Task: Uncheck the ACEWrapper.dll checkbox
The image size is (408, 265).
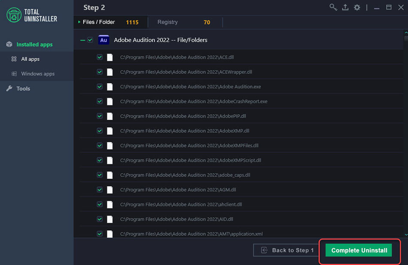Action: click(x=100, y=72)
